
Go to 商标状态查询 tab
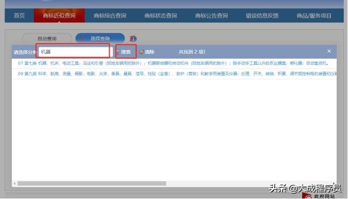tap(161, 15)
